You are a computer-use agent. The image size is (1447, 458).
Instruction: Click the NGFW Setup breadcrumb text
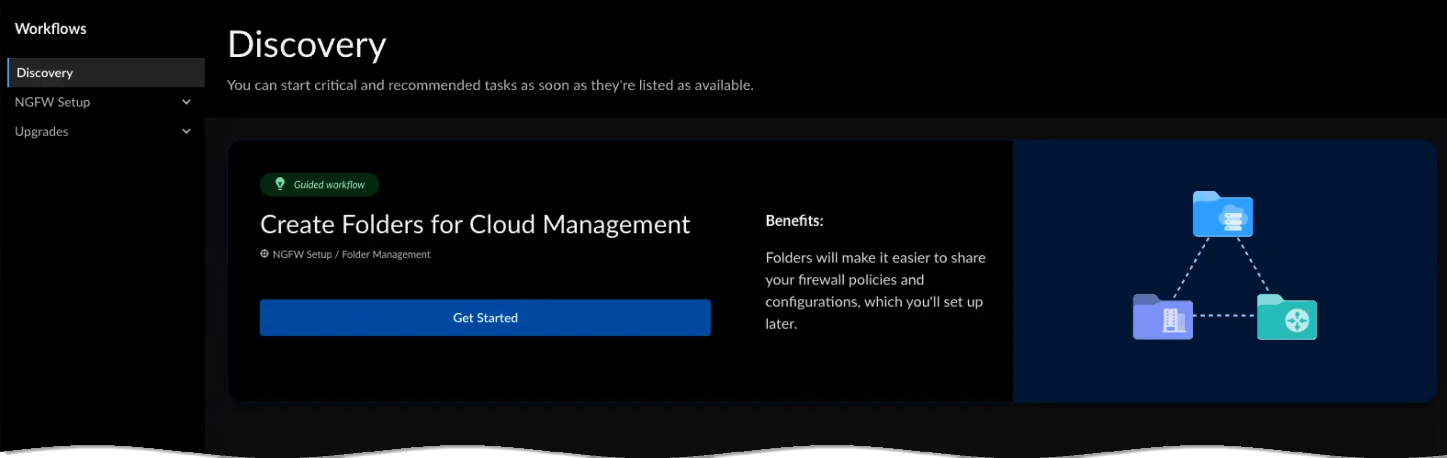[302, 255]
